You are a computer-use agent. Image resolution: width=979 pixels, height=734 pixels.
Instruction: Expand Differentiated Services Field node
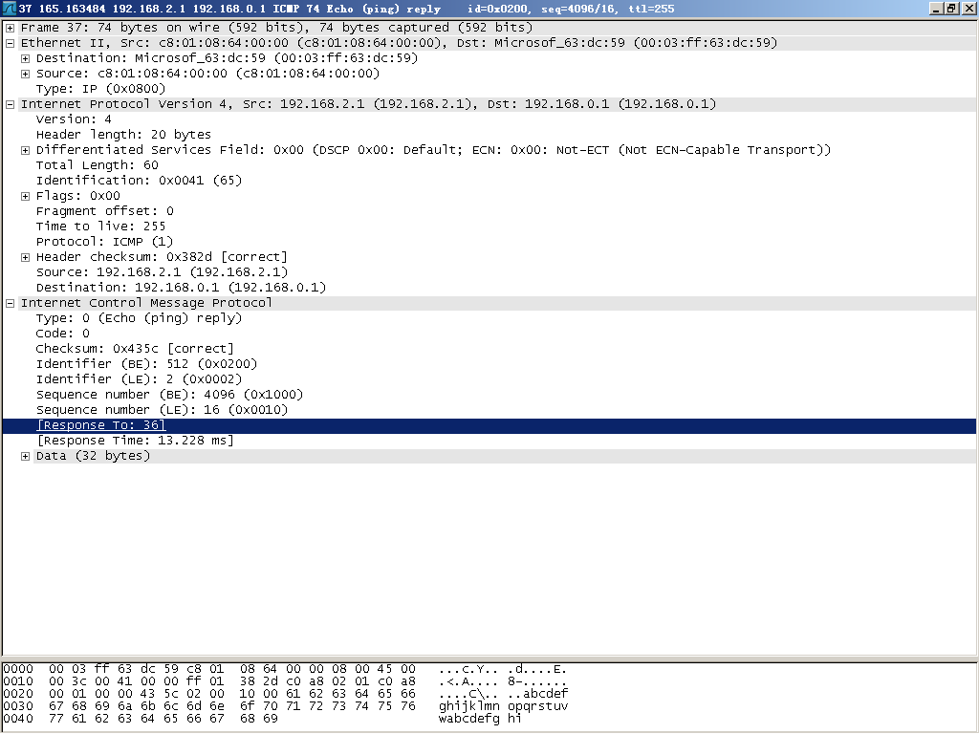click(25, 150)
